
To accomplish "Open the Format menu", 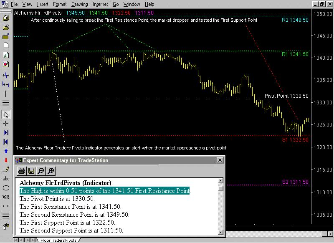I will 60,4.
